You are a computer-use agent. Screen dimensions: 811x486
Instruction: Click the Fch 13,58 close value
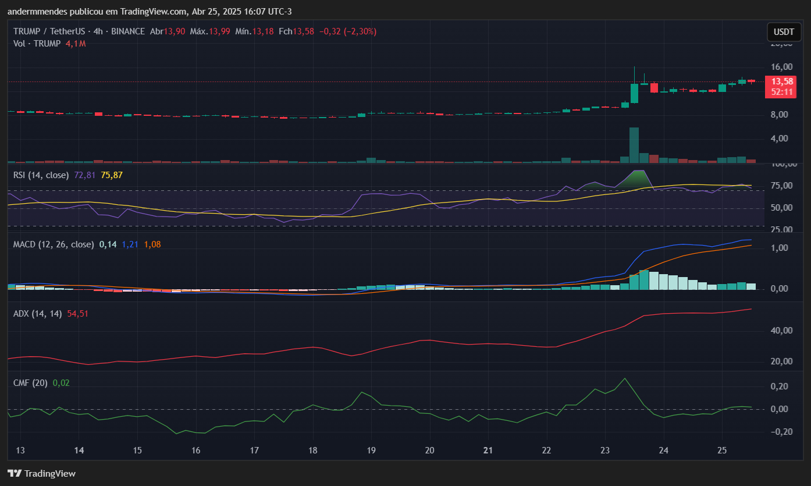coord(296,31)
